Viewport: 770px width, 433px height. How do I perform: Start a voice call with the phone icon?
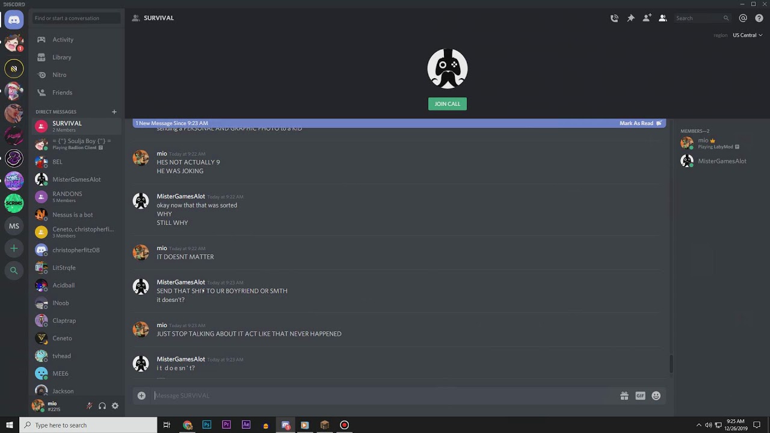[x=614, y=18]
